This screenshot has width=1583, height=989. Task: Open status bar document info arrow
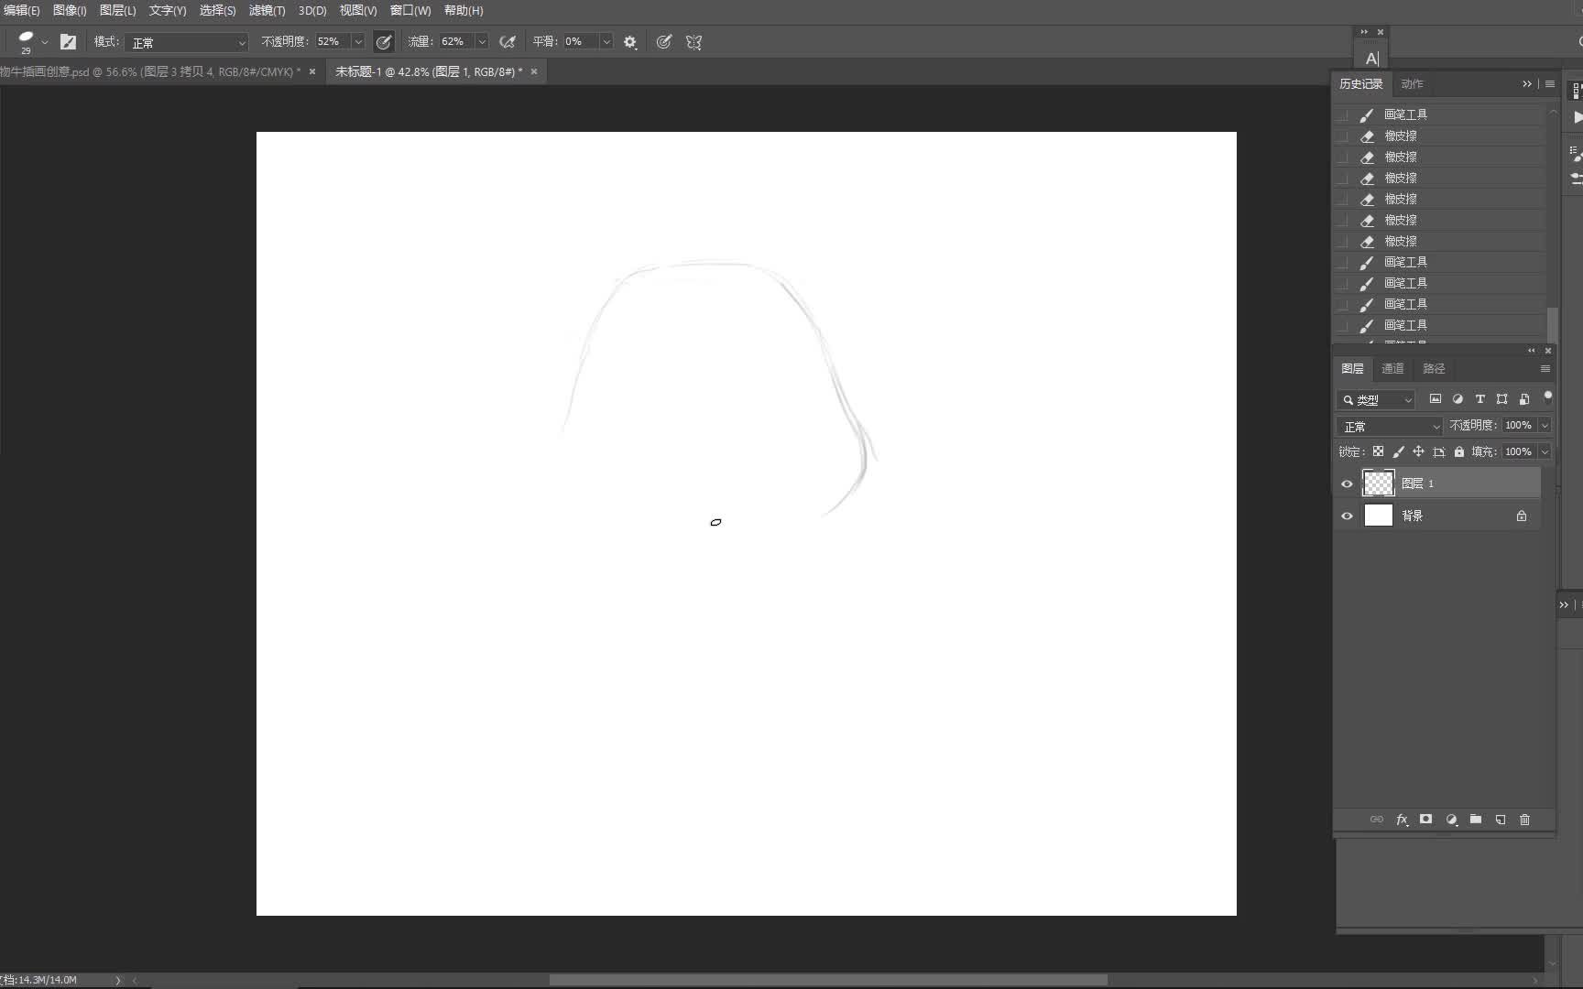117,980
